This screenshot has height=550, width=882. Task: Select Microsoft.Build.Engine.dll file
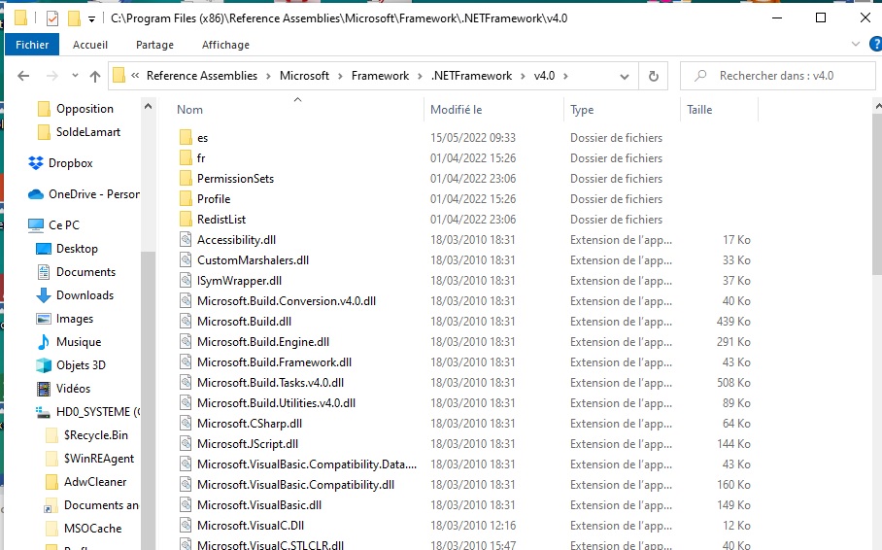(262, 342)
